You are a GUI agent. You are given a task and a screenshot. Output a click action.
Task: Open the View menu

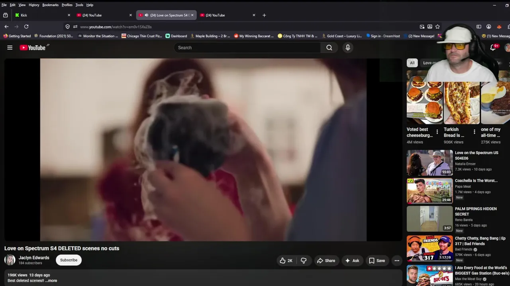pos(22,5)
